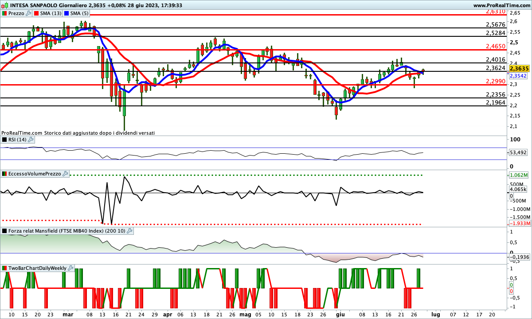Select the SMA (5) indicator label
This screenshot has width=532, height=319.
[x=80, y=13]
